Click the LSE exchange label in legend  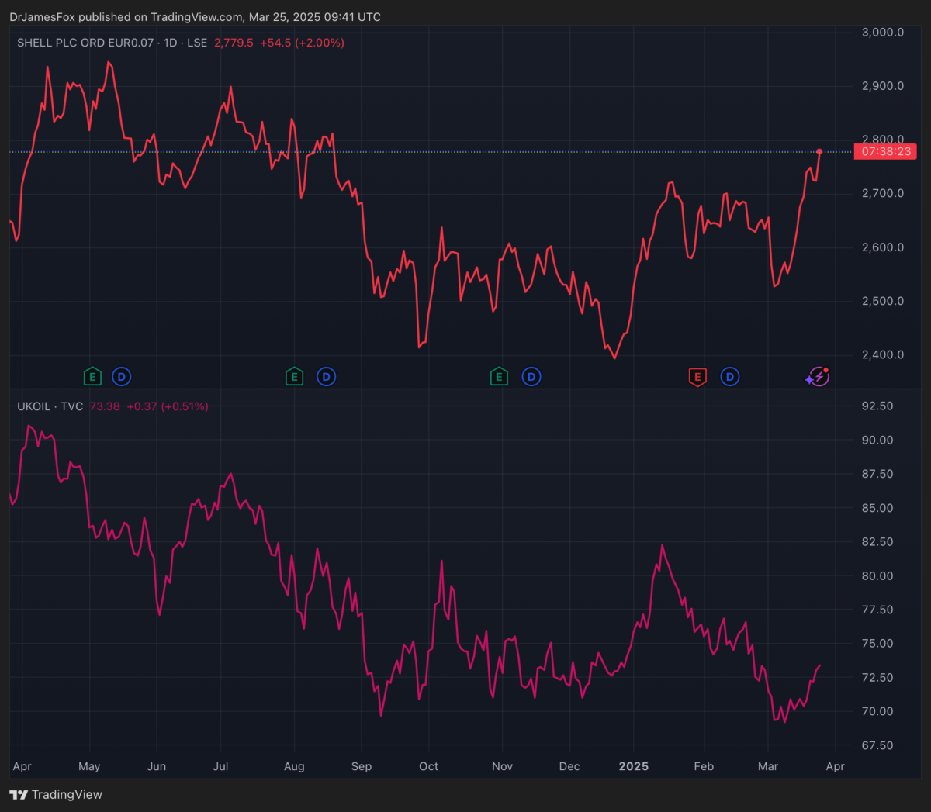[x=197, y=43]
